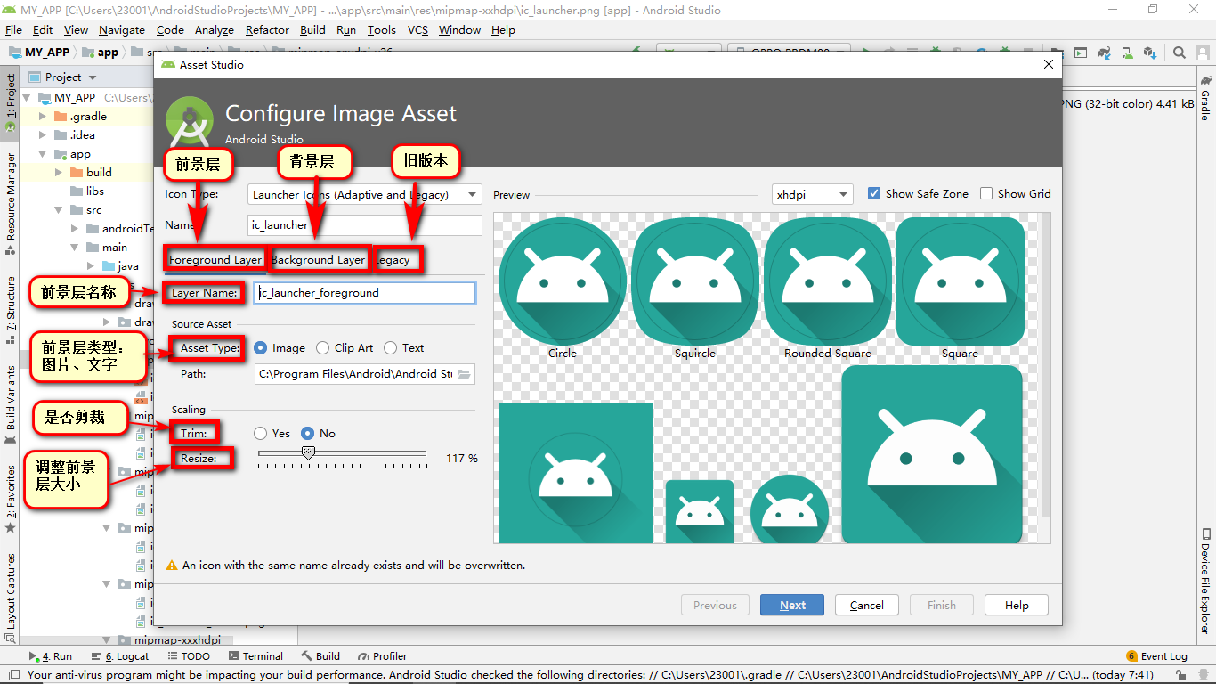
Task: Switch to the Background Layer tab
Action: tap(319, 260)
